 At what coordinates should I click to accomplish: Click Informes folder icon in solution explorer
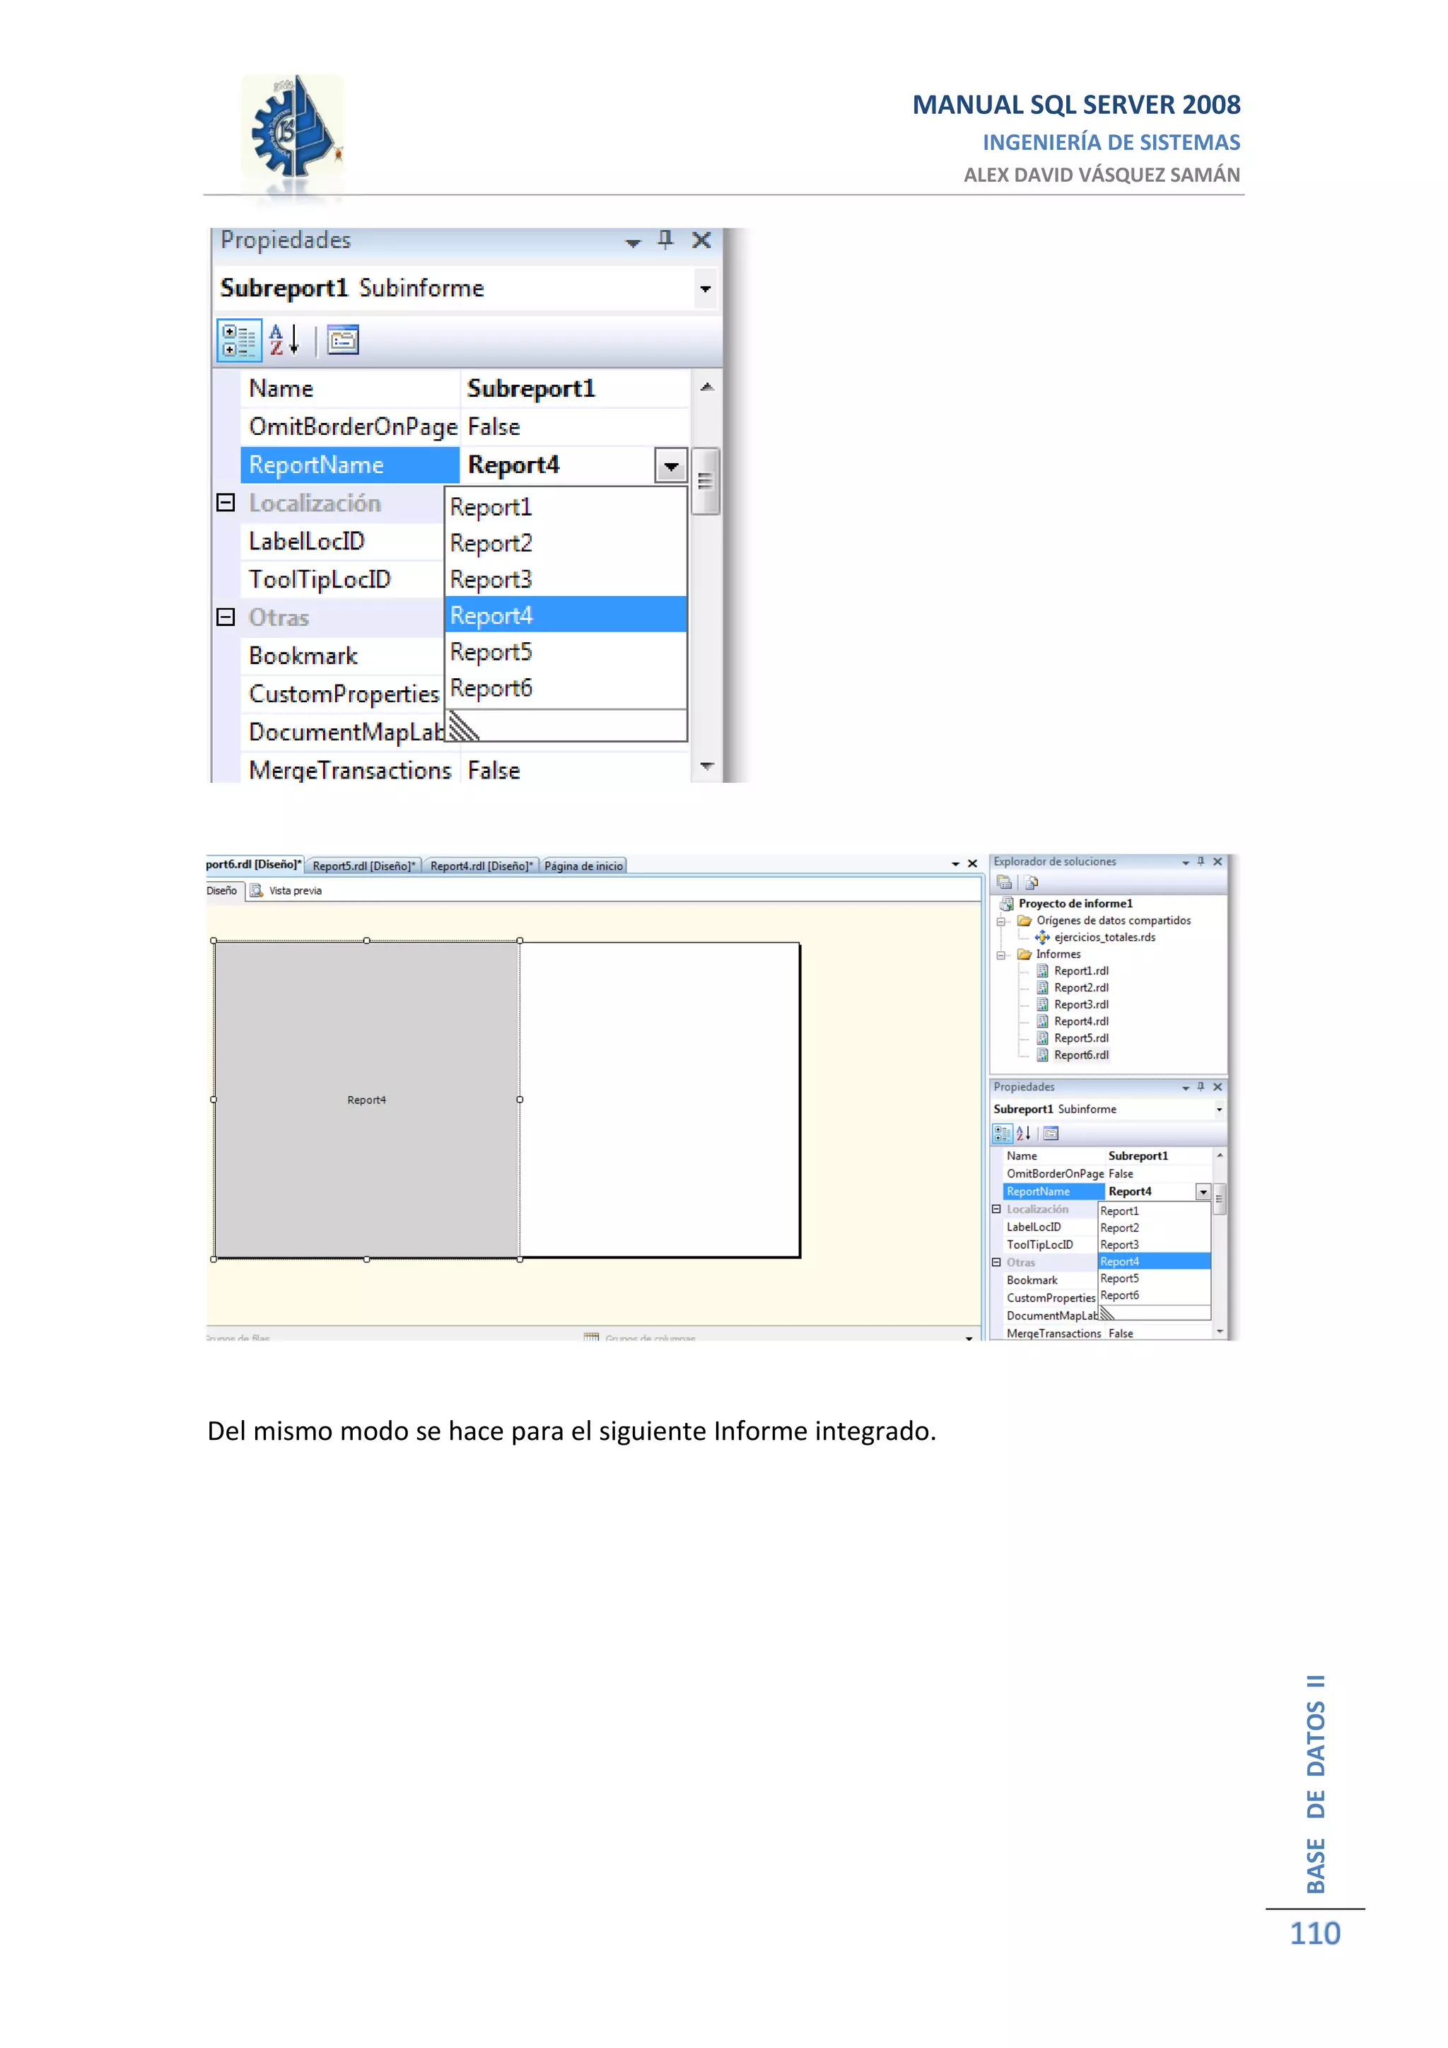coord(1024,955)
